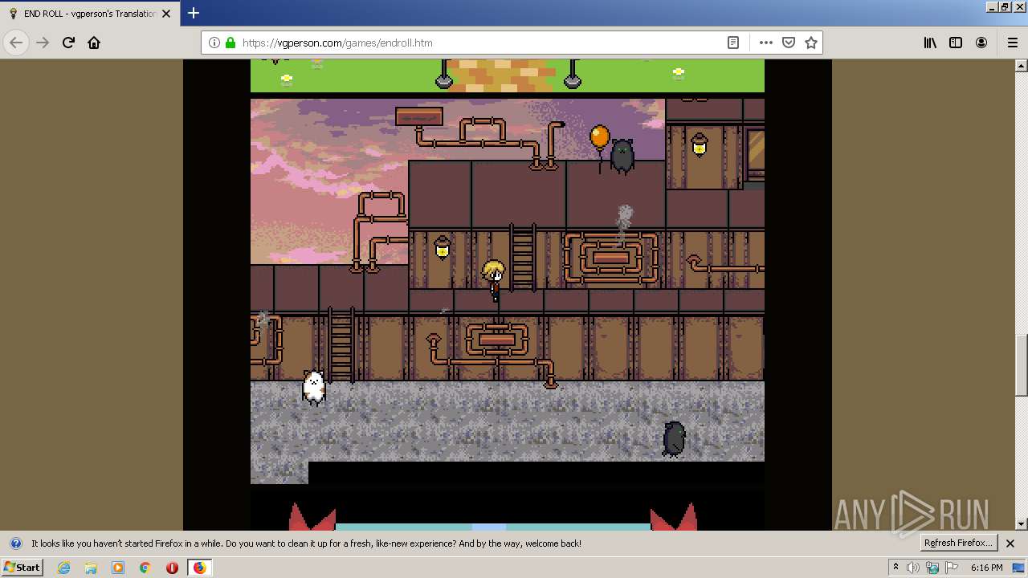The height and width of the screenshot is (578, 1028).
Task: Toggle reader view for this page
Action: [733, 43]
